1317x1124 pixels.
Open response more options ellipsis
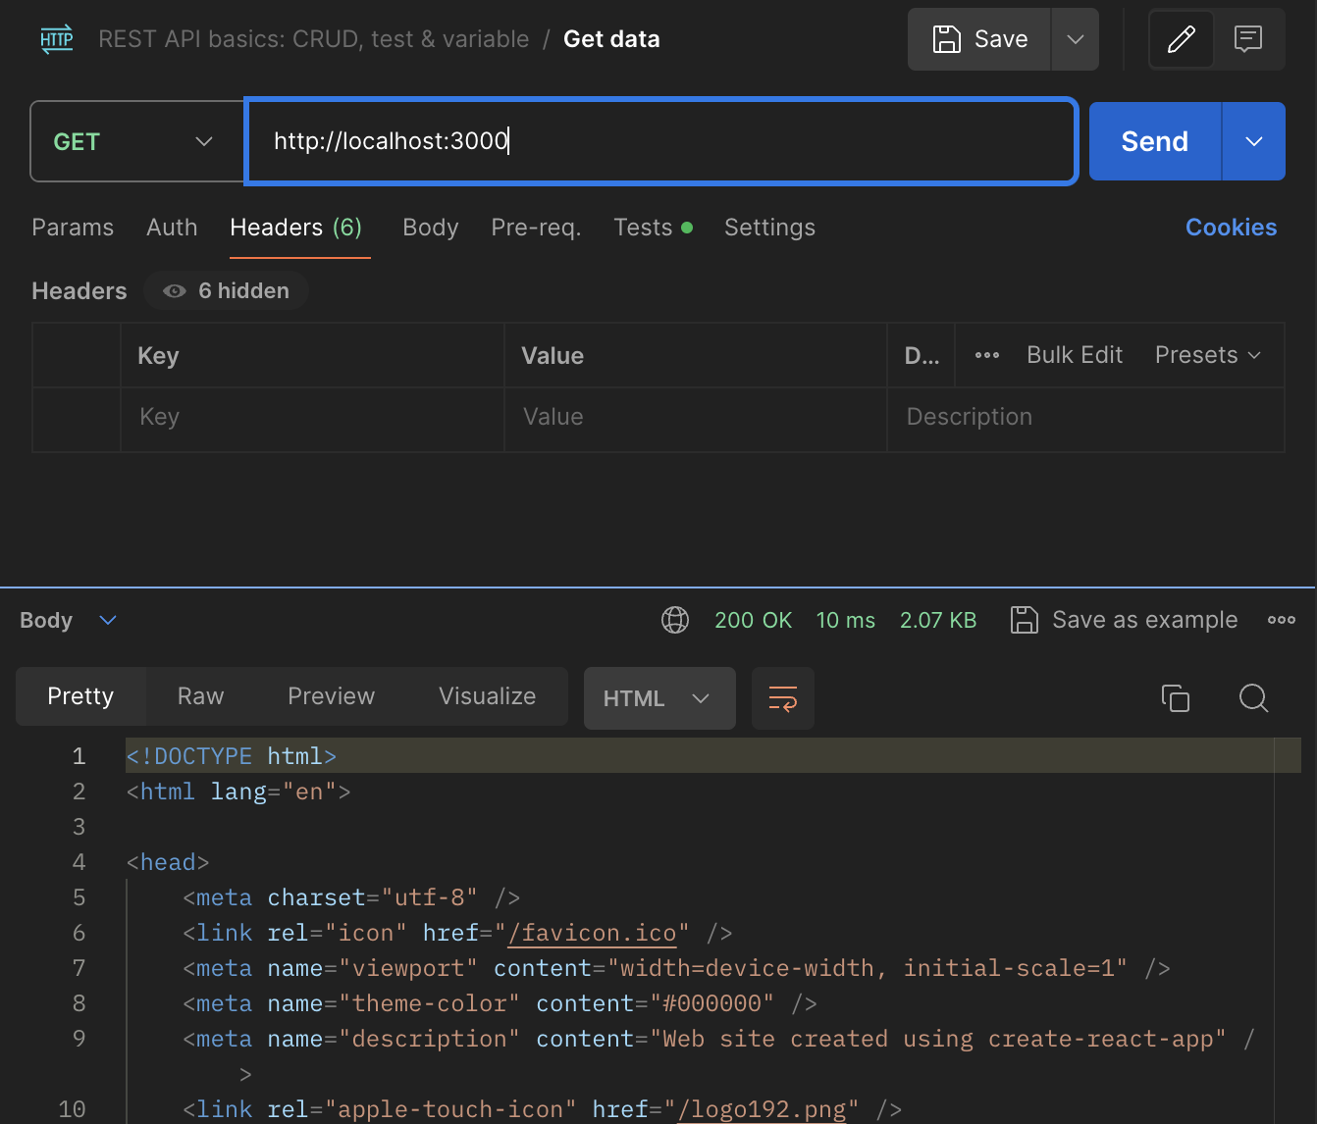(1281, 620)
